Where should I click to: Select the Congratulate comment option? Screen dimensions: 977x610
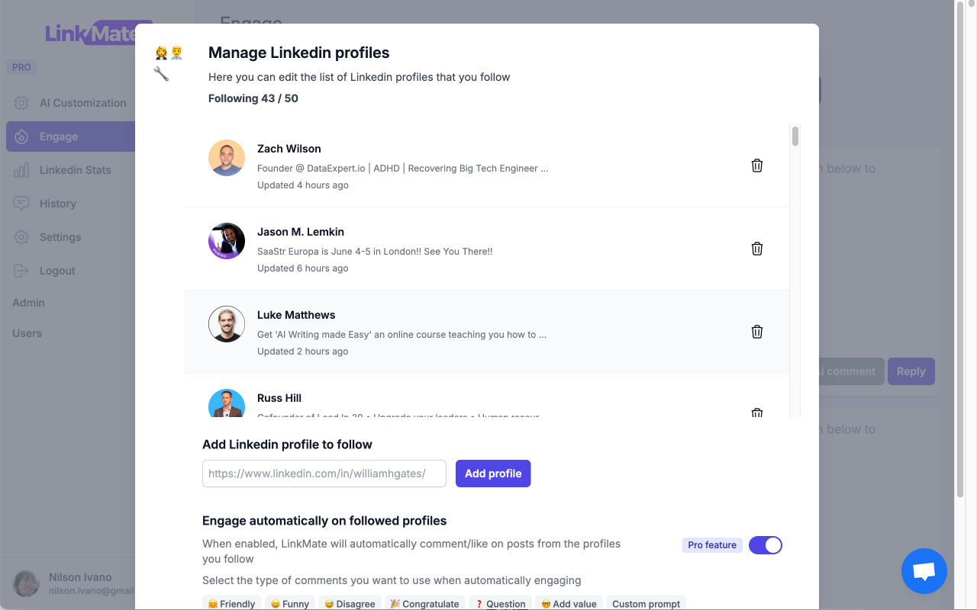click(x=424, y=603)
